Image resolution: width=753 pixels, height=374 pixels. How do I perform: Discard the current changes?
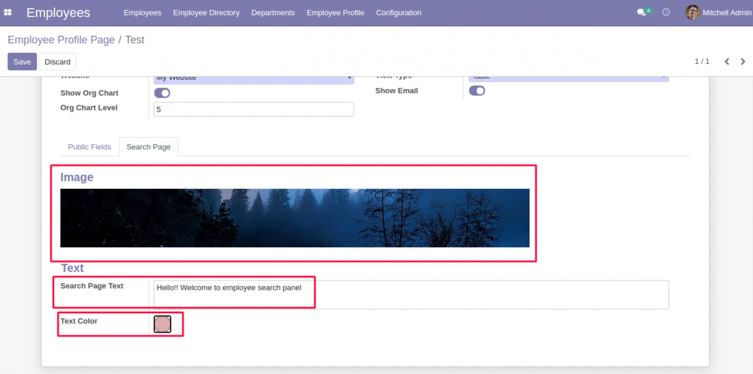pos(57,61)
